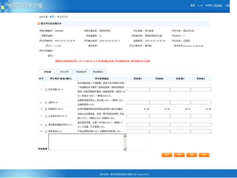Click inside the 评价说明 text area
This screenshot has height=178, width=237.
click(86, 142)
